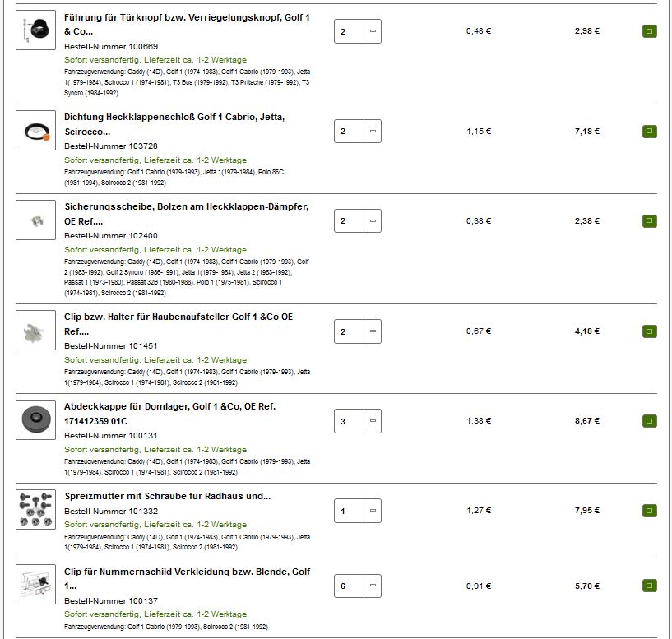Image resolution: width=672 pixels, height=639 pixels.
Task: Click green button for Dichtung Heckklappenschloß row
Action: click(x=649, y=131)
